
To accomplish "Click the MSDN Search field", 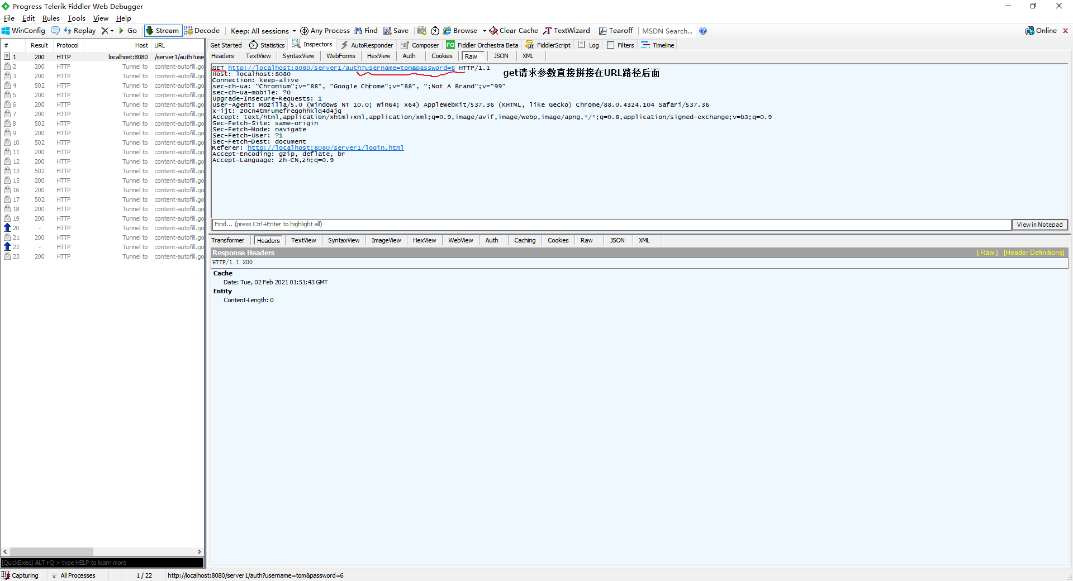I will click(667, 31).
